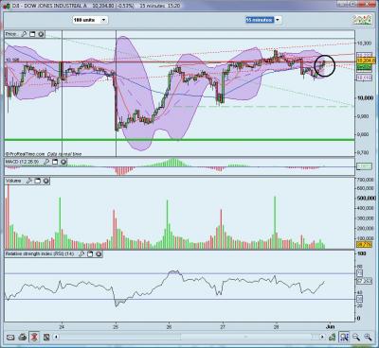Open MACD indicator wrench settings

pyautogui.click(x=46, y=162)
